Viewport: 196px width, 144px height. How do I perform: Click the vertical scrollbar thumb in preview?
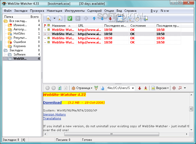click(x=191, y=109)
